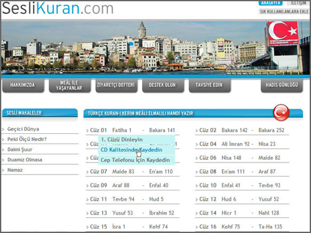The image size is (311, 233).
Task: Click SIK KULLANILANLARA EKLE button
Action: [284, 11]
